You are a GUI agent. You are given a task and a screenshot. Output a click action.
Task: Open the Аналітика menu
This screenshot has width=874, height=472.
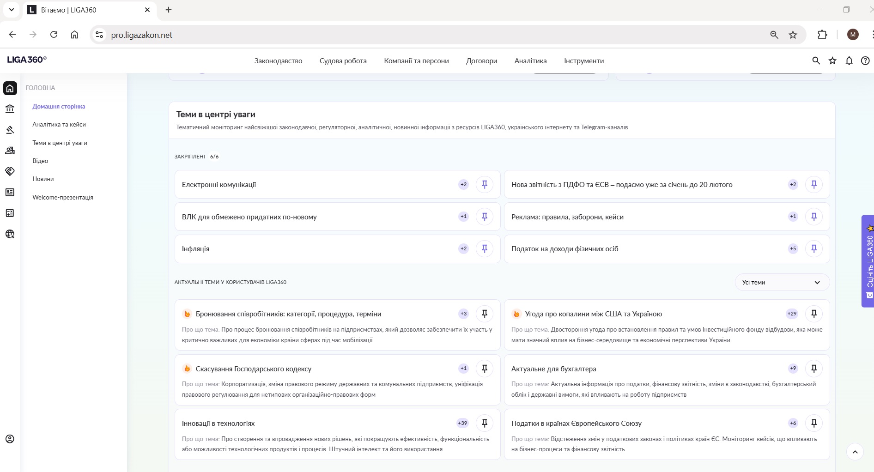coord(530,61)
